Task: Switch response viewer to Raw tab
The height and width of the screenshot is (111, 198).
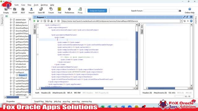Action: pos(142,31)
